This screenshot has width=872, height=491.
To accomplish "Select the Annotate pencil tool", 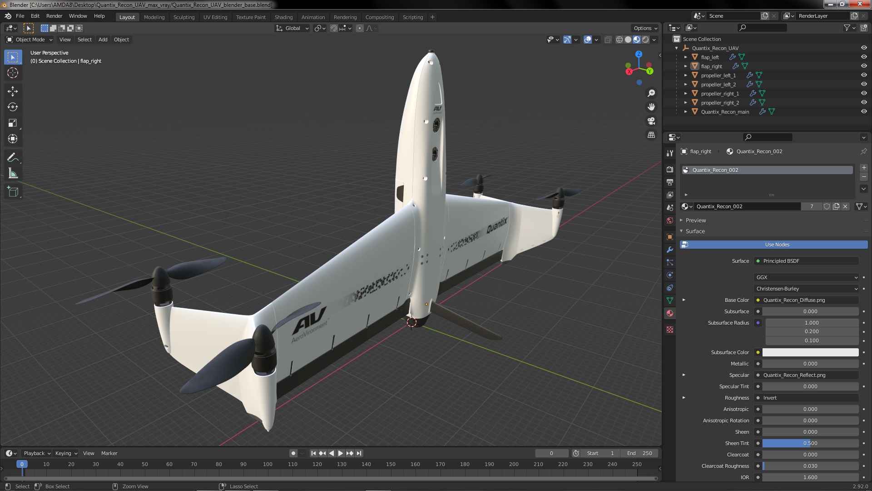I will point(13,158).
